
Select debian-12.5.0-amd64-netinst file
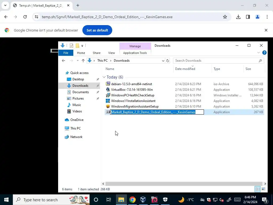[131, 84]
